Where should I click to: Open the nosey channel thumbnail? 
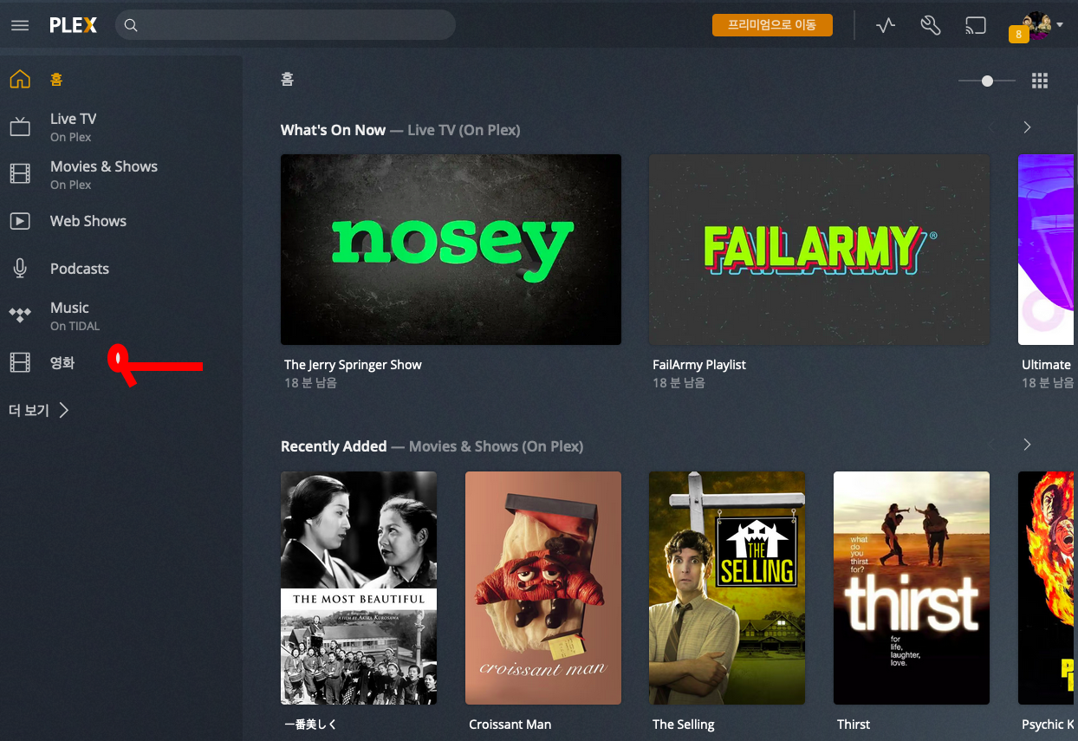[451, 250]
